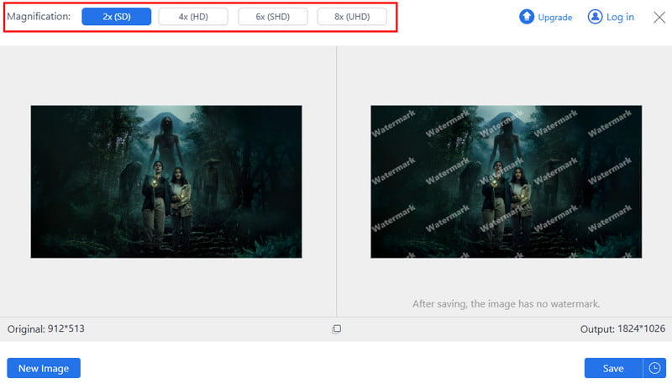
Task: Click the Upgrade arrow icon
Action: pos(527,17)
